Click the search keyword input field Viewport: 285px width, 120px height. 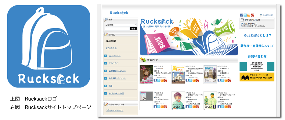coord(117,29)
